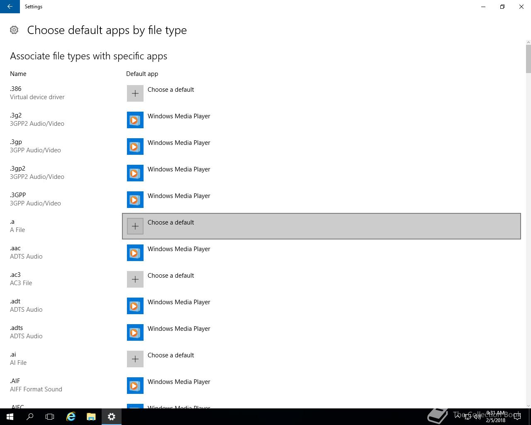Select the 'Associate file types with specific apps' heading
The image size is (531, 425).
89,56
